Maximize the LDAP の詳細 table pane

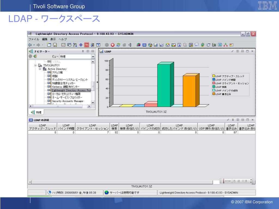tap(247, 120)
